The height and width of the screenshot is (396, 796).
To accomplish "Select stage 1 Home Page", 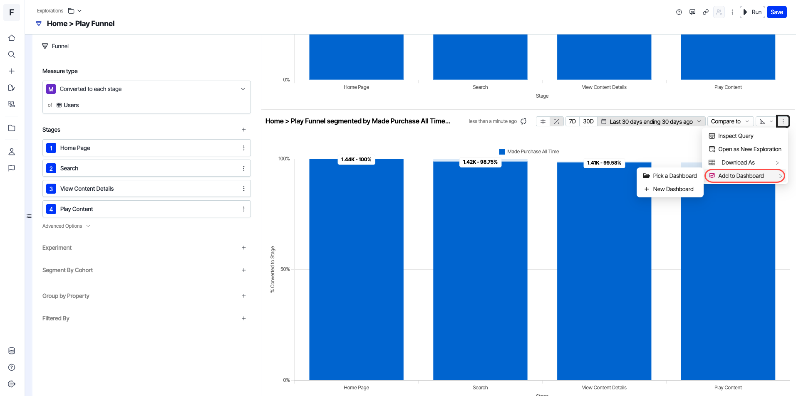I will (x=146, y=148).
